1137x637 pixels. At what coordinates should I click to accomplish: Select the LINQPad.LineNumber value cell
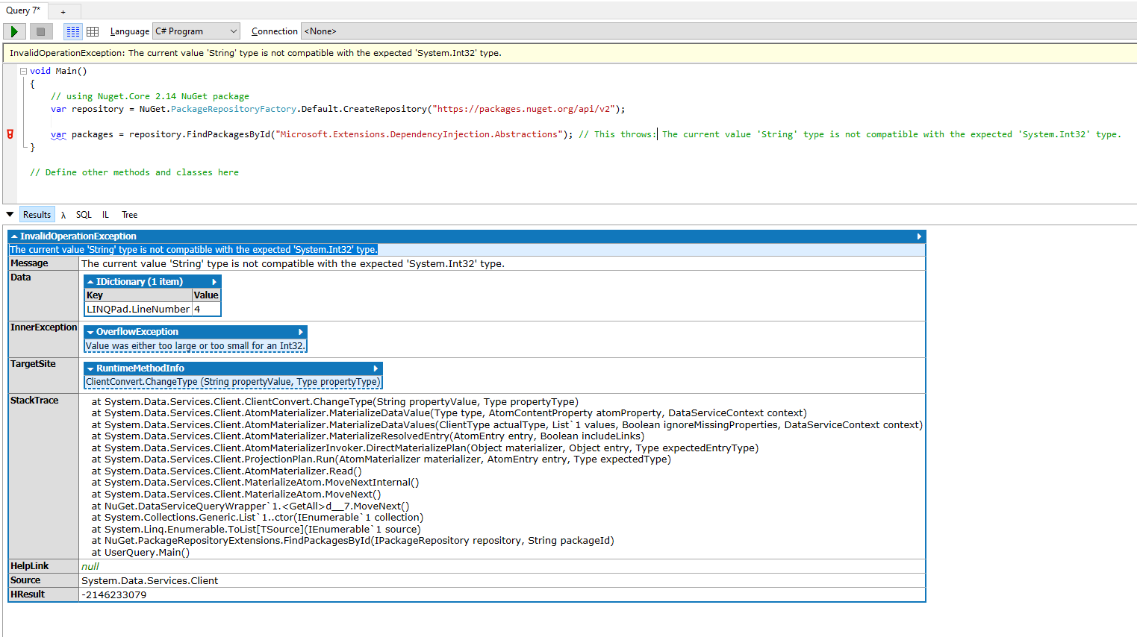click(206, 309)
